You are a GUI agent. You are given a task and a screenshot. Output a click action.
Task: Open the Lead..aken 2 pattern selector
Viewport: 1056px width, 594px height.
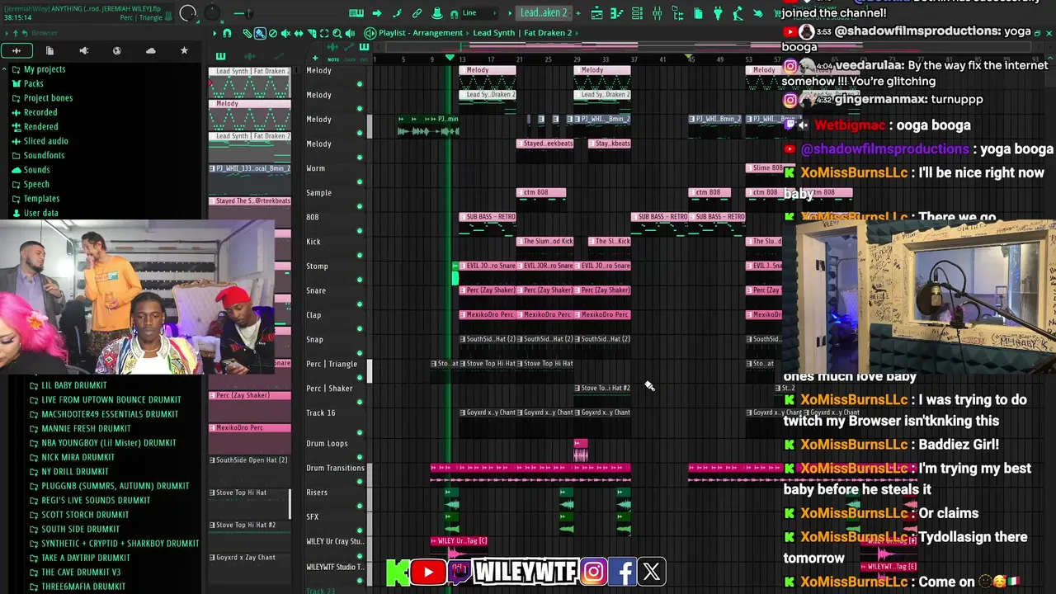point(544,12)
